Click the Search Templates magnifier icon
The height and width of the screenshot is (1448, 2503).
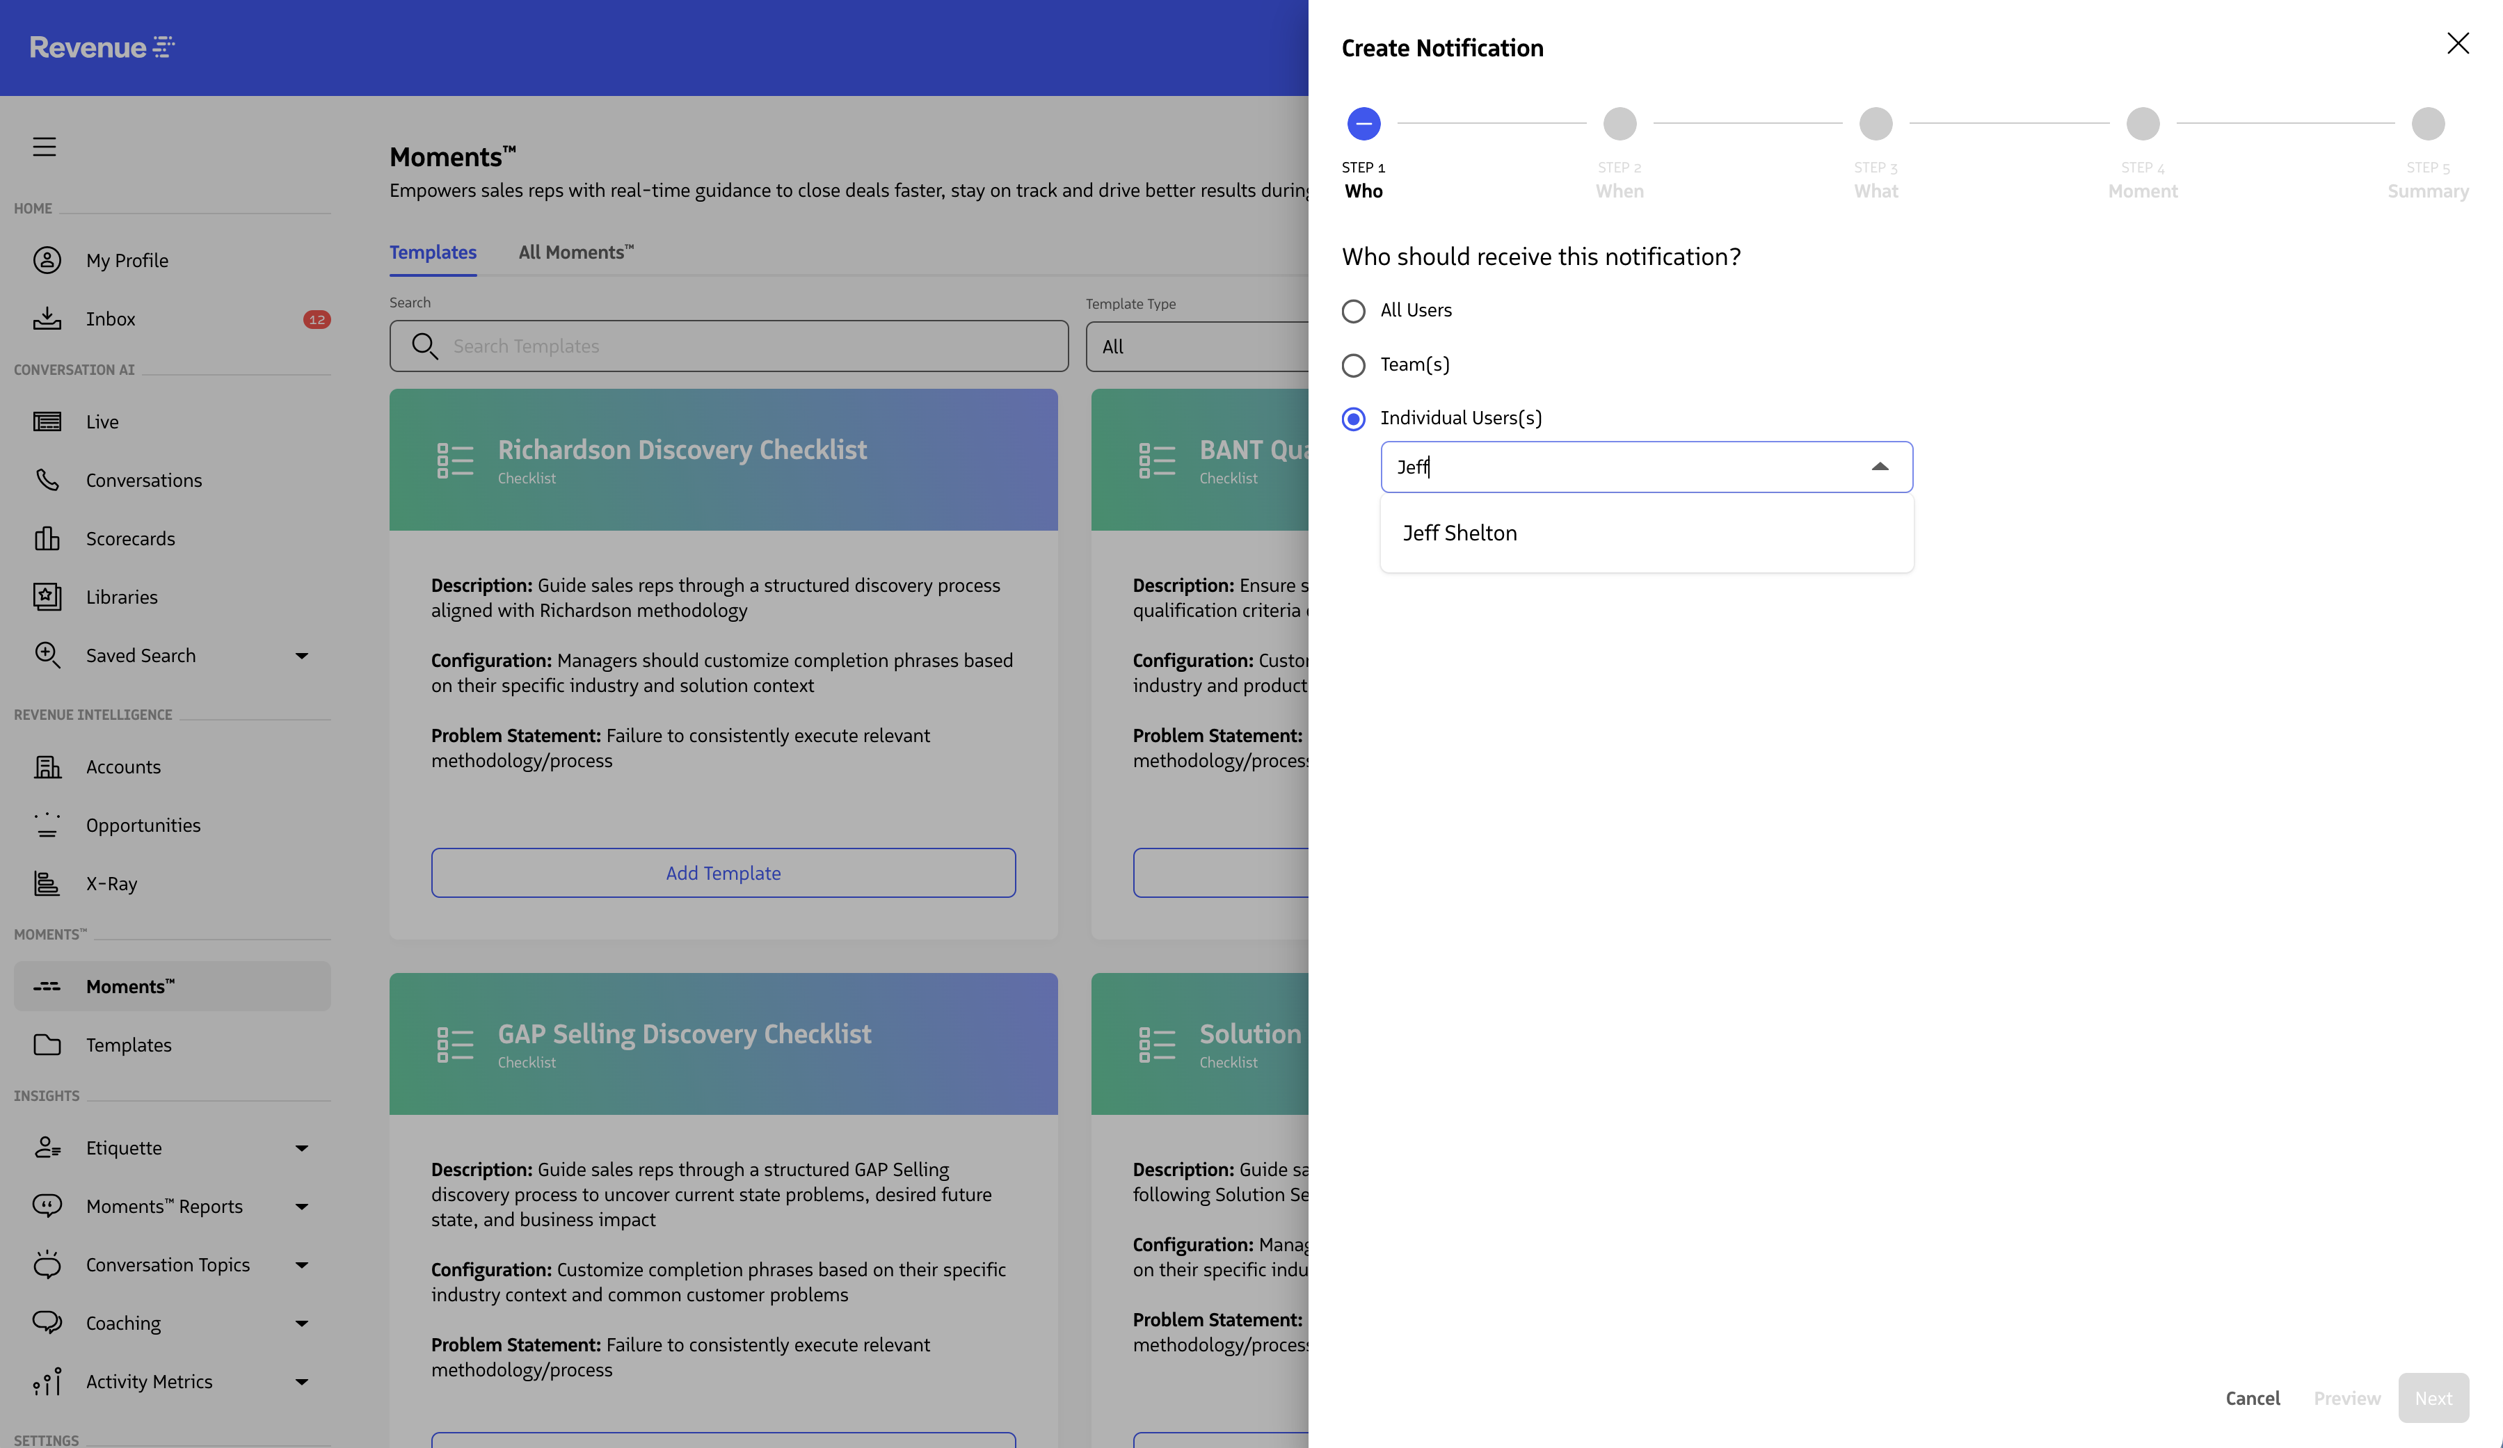(x=424, y=346)
